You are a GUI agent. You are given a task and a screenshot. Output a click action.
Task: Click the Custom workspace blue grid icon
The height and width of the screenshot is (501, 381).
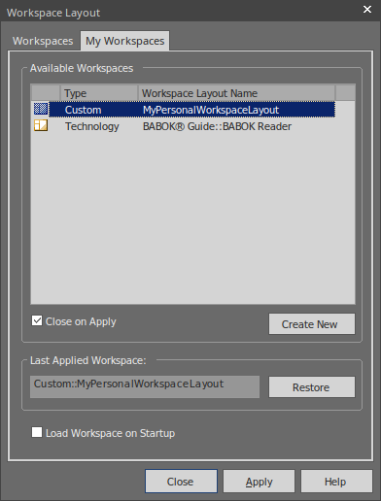41,109
